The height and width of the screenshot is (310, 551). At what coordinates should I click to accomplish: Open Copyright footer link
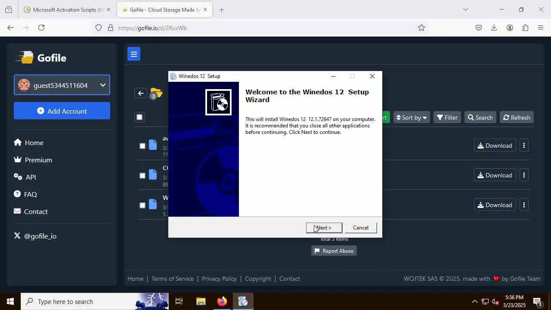tap(258, 279)
